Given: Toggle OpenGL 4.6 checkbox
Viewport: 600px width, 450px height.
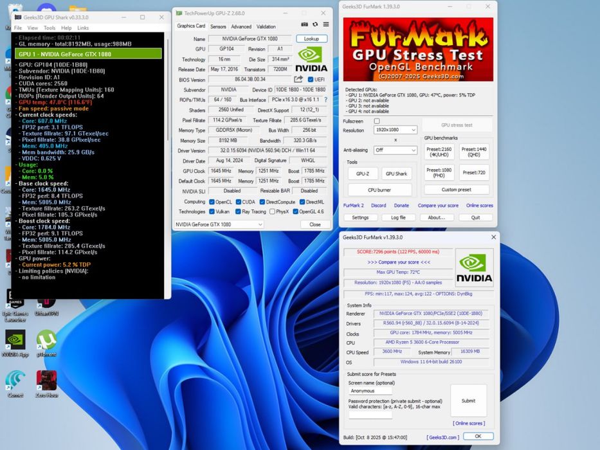Looking at the screenshot, I should point(295,212).
